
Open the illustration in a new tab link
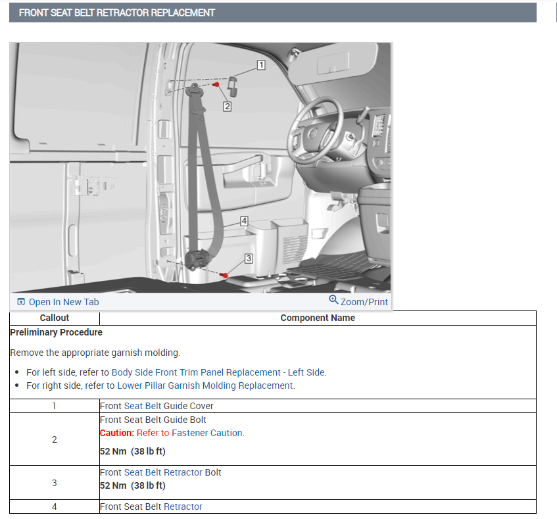[x=64, y=302]
